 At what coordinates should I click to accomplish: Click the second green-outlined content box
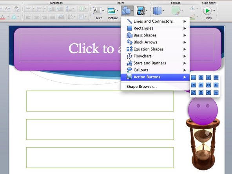coord(100,129)
